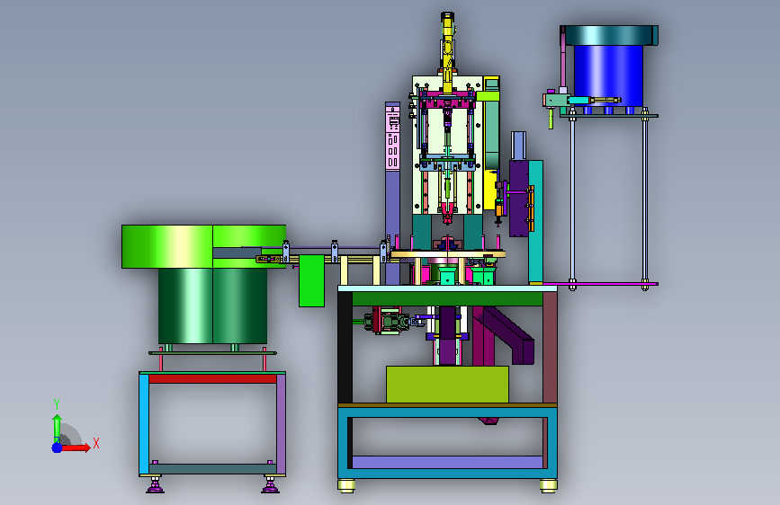Select the green beam beneath the tabletop
Image resolution: width=780 pixels, height=505 pixels.
coord(447,298)
